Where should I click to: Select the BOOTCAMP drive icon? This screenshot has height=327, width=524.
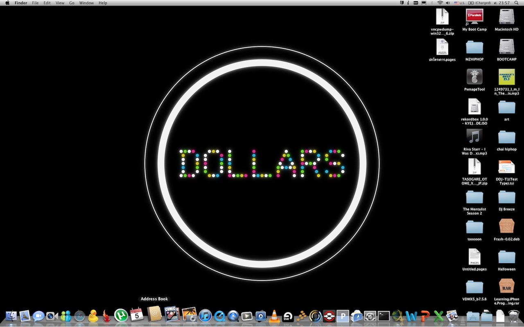507,47
